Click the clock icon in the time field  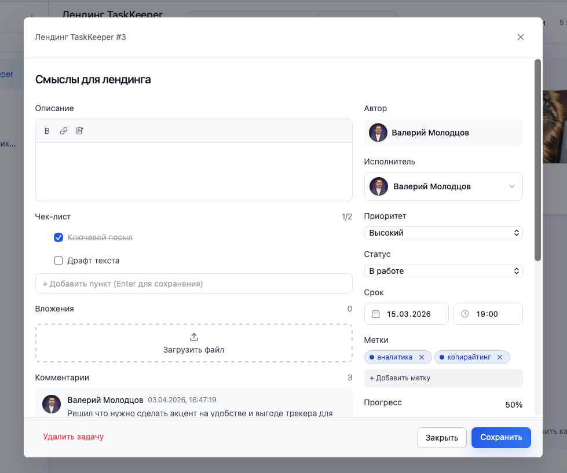click(465, 314)
